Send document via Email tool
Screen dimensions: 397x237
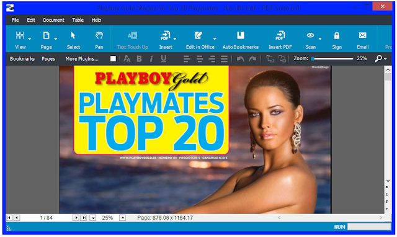point(362,40)
